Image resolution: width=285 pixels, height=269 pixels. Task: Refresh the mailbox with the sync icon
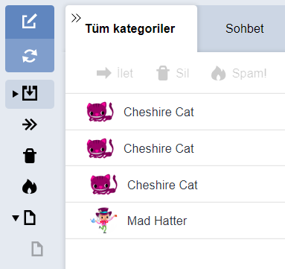(x=30, y=55)
